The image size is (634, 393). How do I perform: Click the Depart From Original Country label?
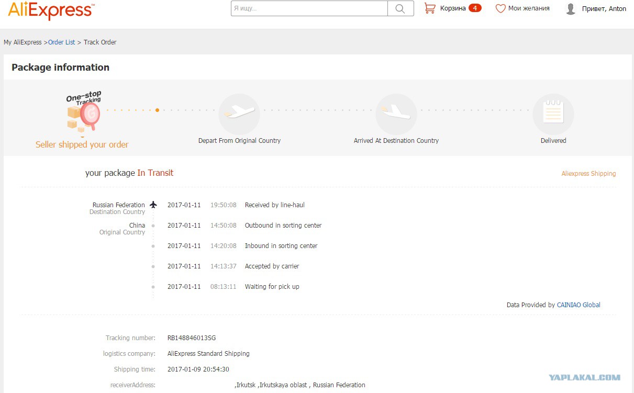click(239, 141)
